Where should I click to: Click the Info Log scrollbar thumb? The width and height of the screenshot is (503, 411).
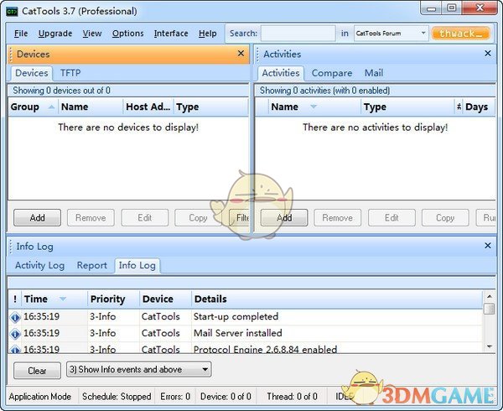click(x=490, y=309)
